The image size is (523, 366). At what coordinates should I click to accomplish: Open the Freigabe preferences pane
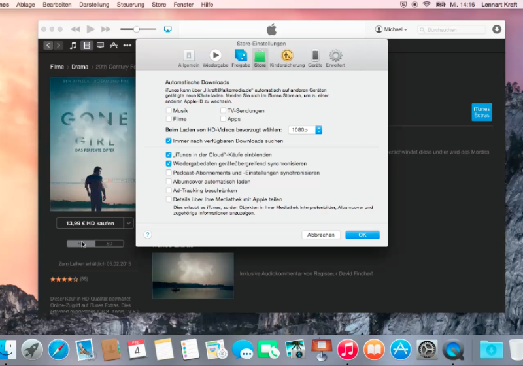[x=241, y=57]
